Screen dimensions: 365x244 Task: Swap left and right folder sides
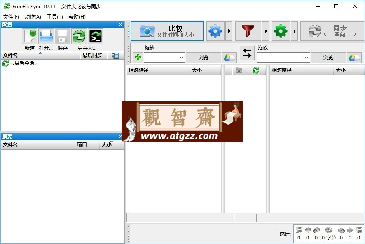(247, 53)
